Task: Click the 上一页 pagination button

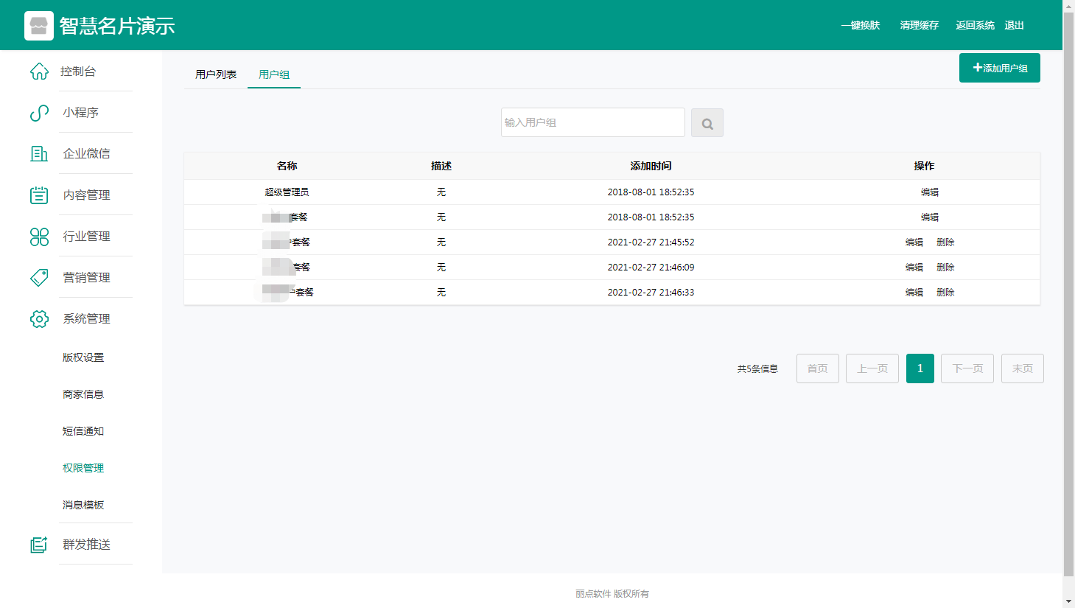Action: [872, 368]
